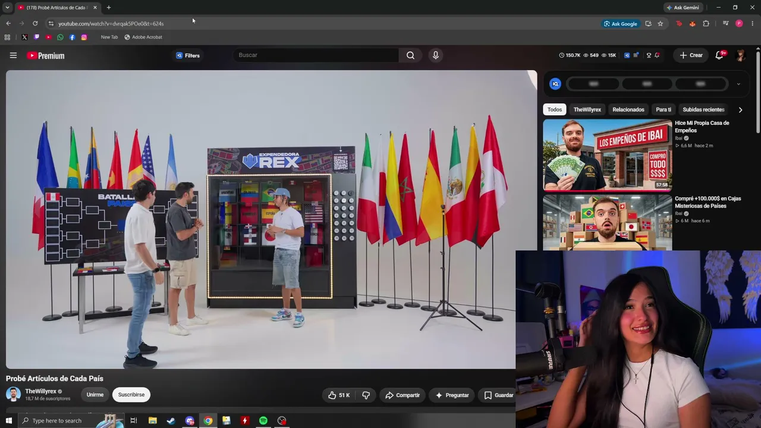Open the YouTube guide hamburger menu
The width and height of the screenshot is (761, 428).
[x=13, y=55]
